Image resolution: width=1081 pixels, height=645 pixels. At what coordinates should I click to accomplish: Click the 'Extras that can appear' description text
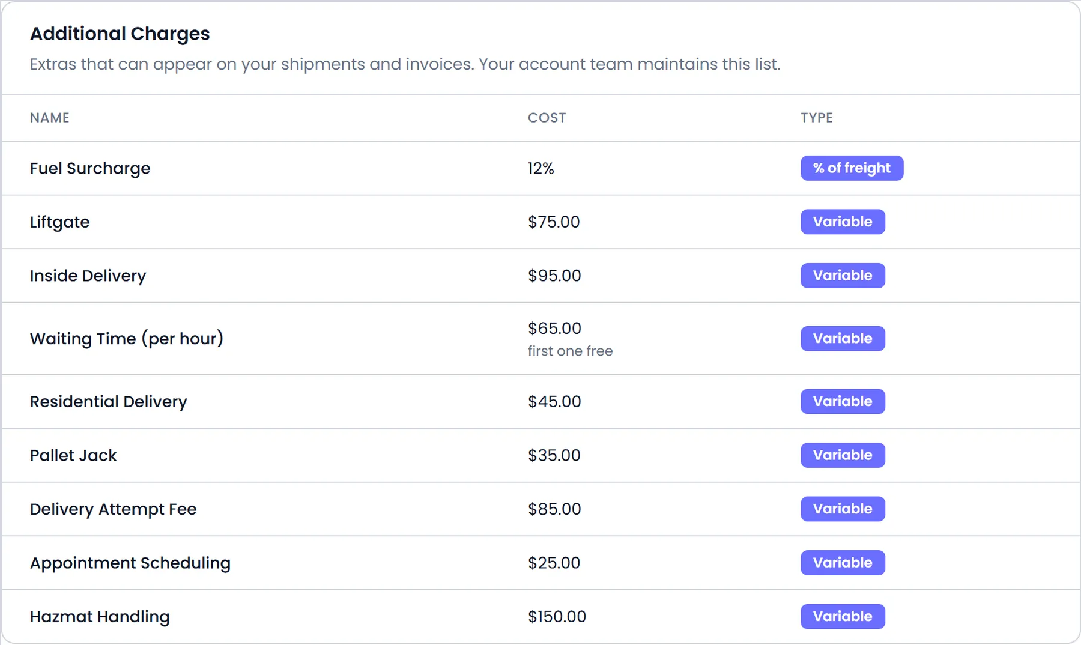pos(405,64)
